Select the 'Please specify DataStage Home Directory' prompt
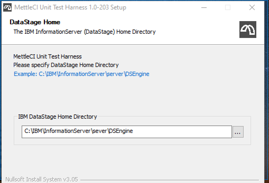Screen dimensions: 269x183 point(66,65)
